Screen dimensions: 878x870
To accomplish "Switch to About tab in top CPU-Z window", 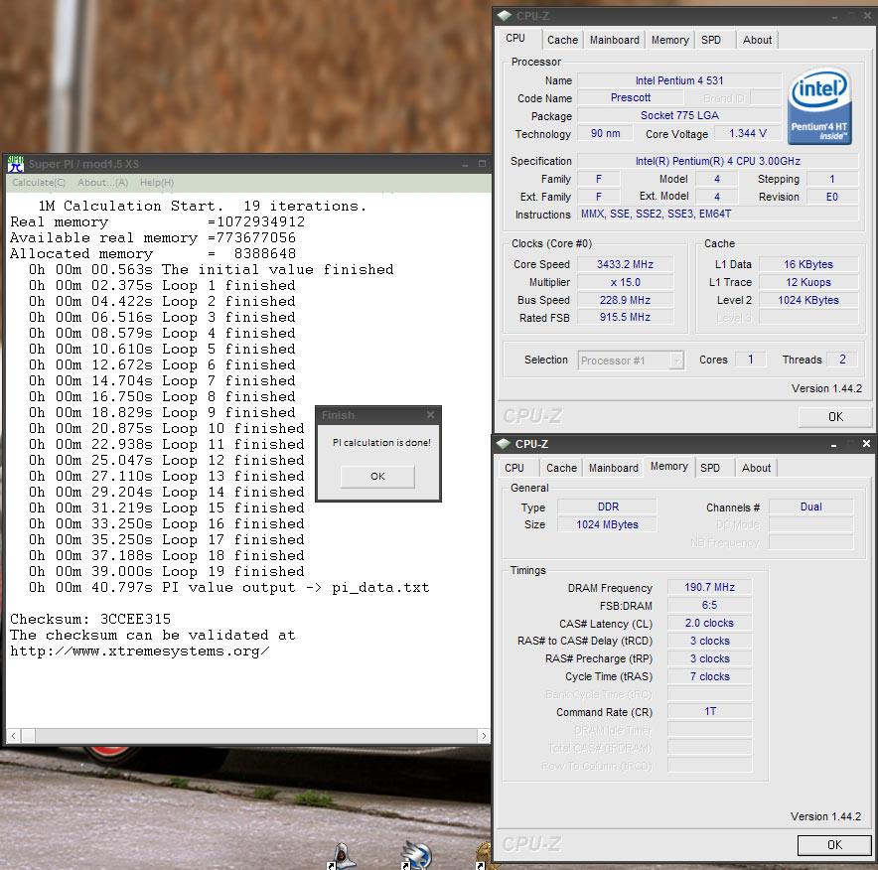I will coord(757,40).
